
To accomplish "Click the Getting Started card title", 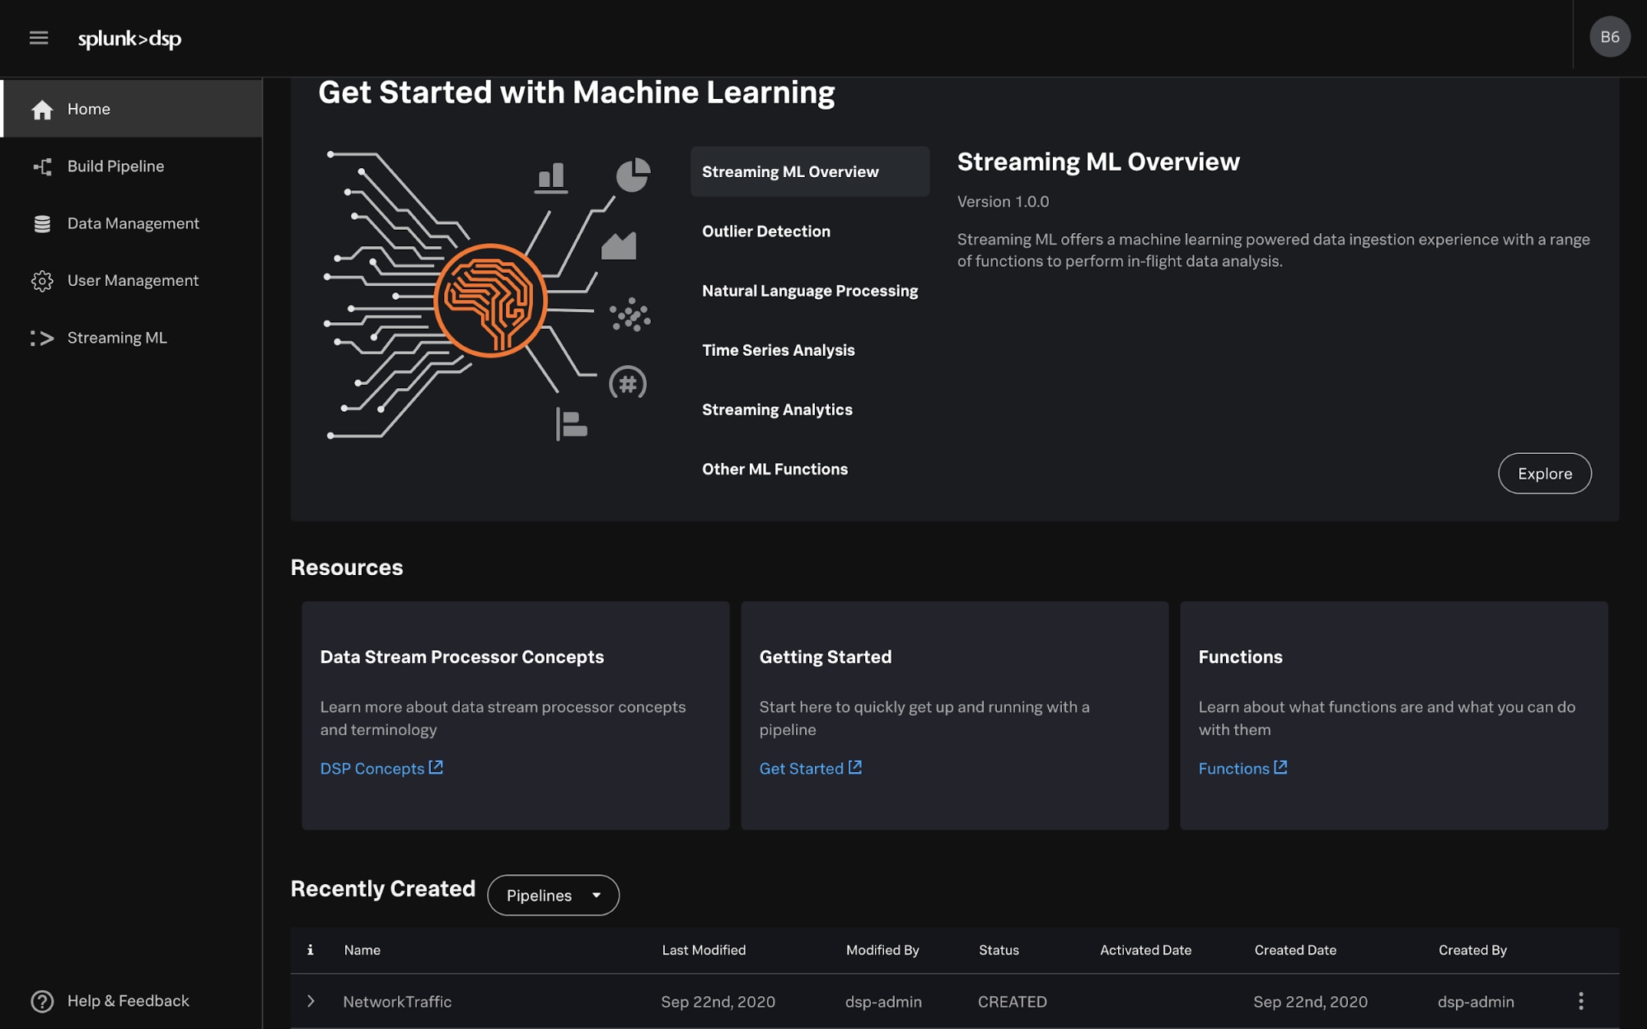I will click(825, 657).
